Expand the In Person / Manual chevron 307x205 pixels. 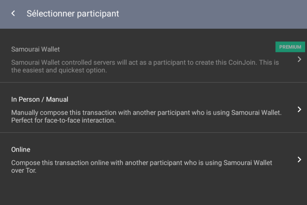pyautogui.click(x=299, y=110)
